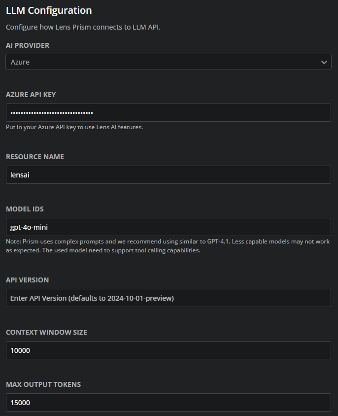Screen dimensions: 338x416
Task: Open the AI Provider dropdown
Action: click(x=168, y=62)
